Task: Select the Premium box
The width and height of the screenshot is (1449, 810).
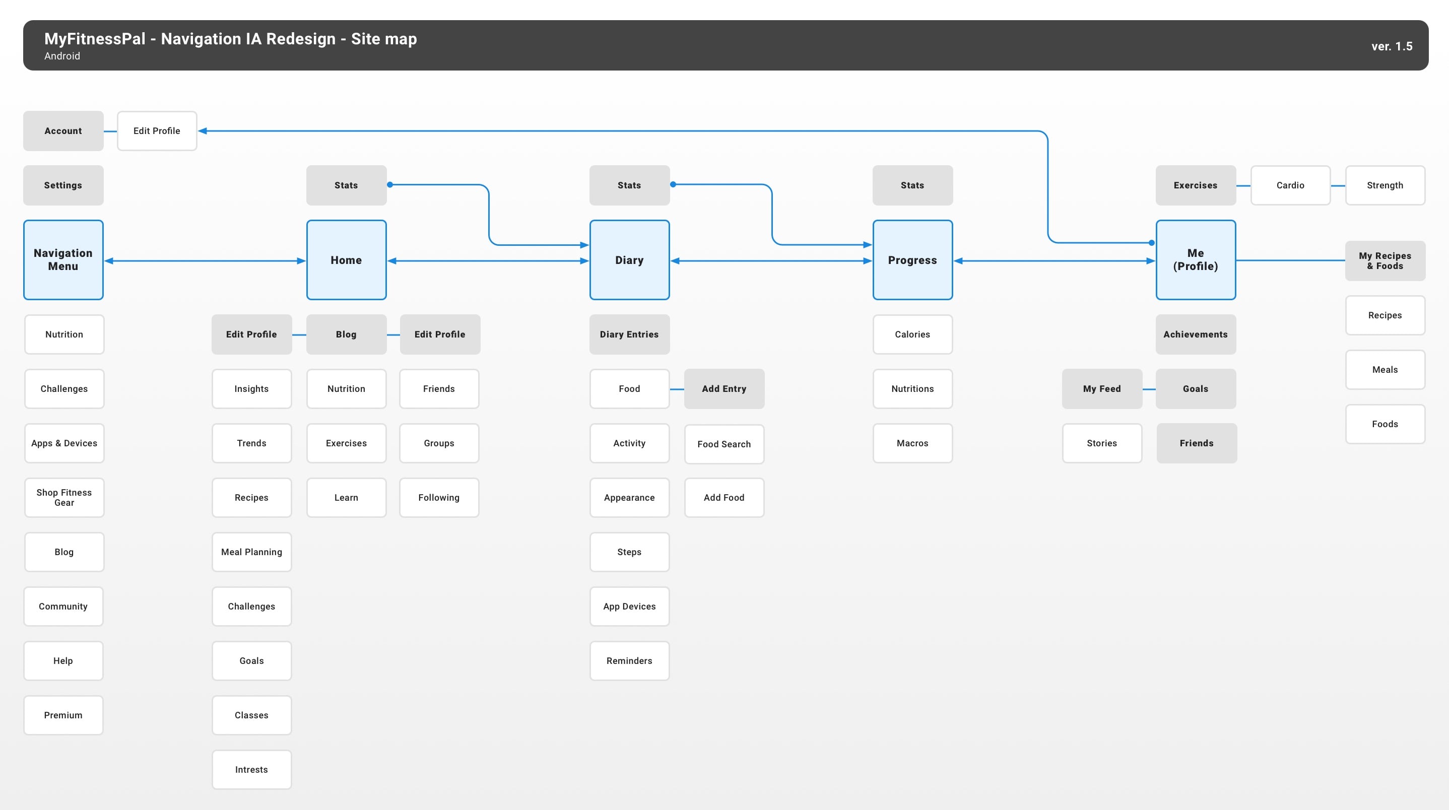Action: [x=63, y=715]
